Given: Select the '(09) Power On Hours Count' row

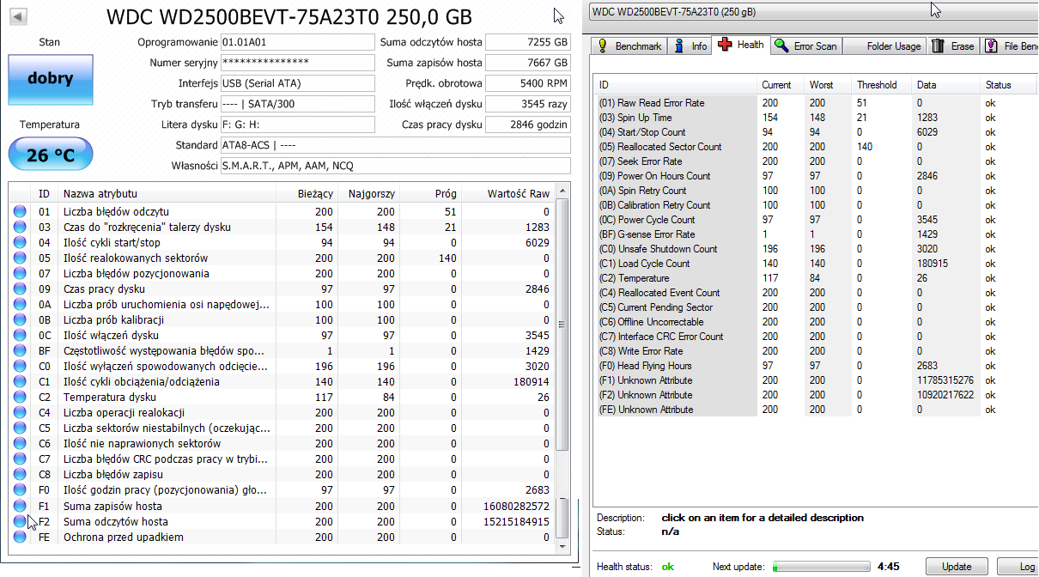Looking at the screenshot, I should [x=814, y=176].
